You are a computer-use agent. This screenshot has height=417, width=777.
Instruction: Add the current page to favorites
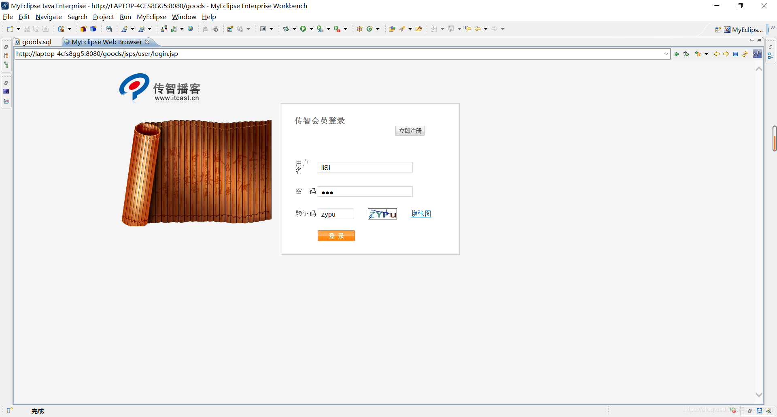click(698, 54)
